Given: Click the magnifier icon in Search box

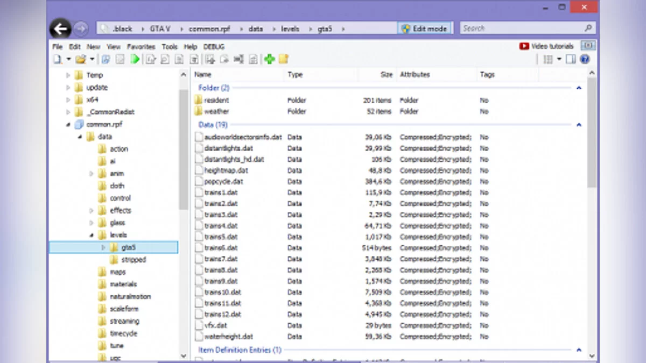Looking at the screenshot, I should pyautogui.click(x=588, y=29).
